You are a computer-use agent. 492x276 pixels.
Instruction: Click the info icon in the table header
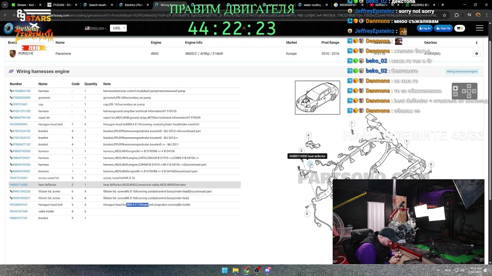477,43
